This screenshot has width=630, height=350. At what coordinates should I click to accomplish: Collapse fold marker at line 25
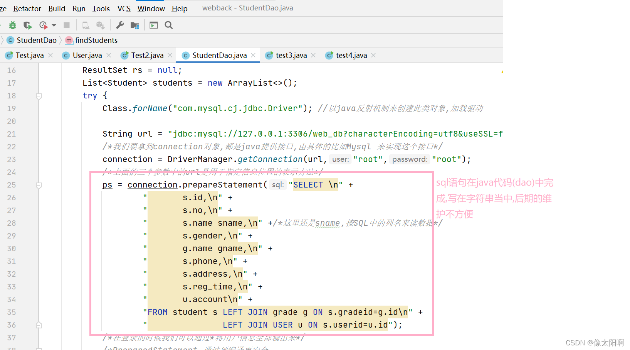[39, 185]
